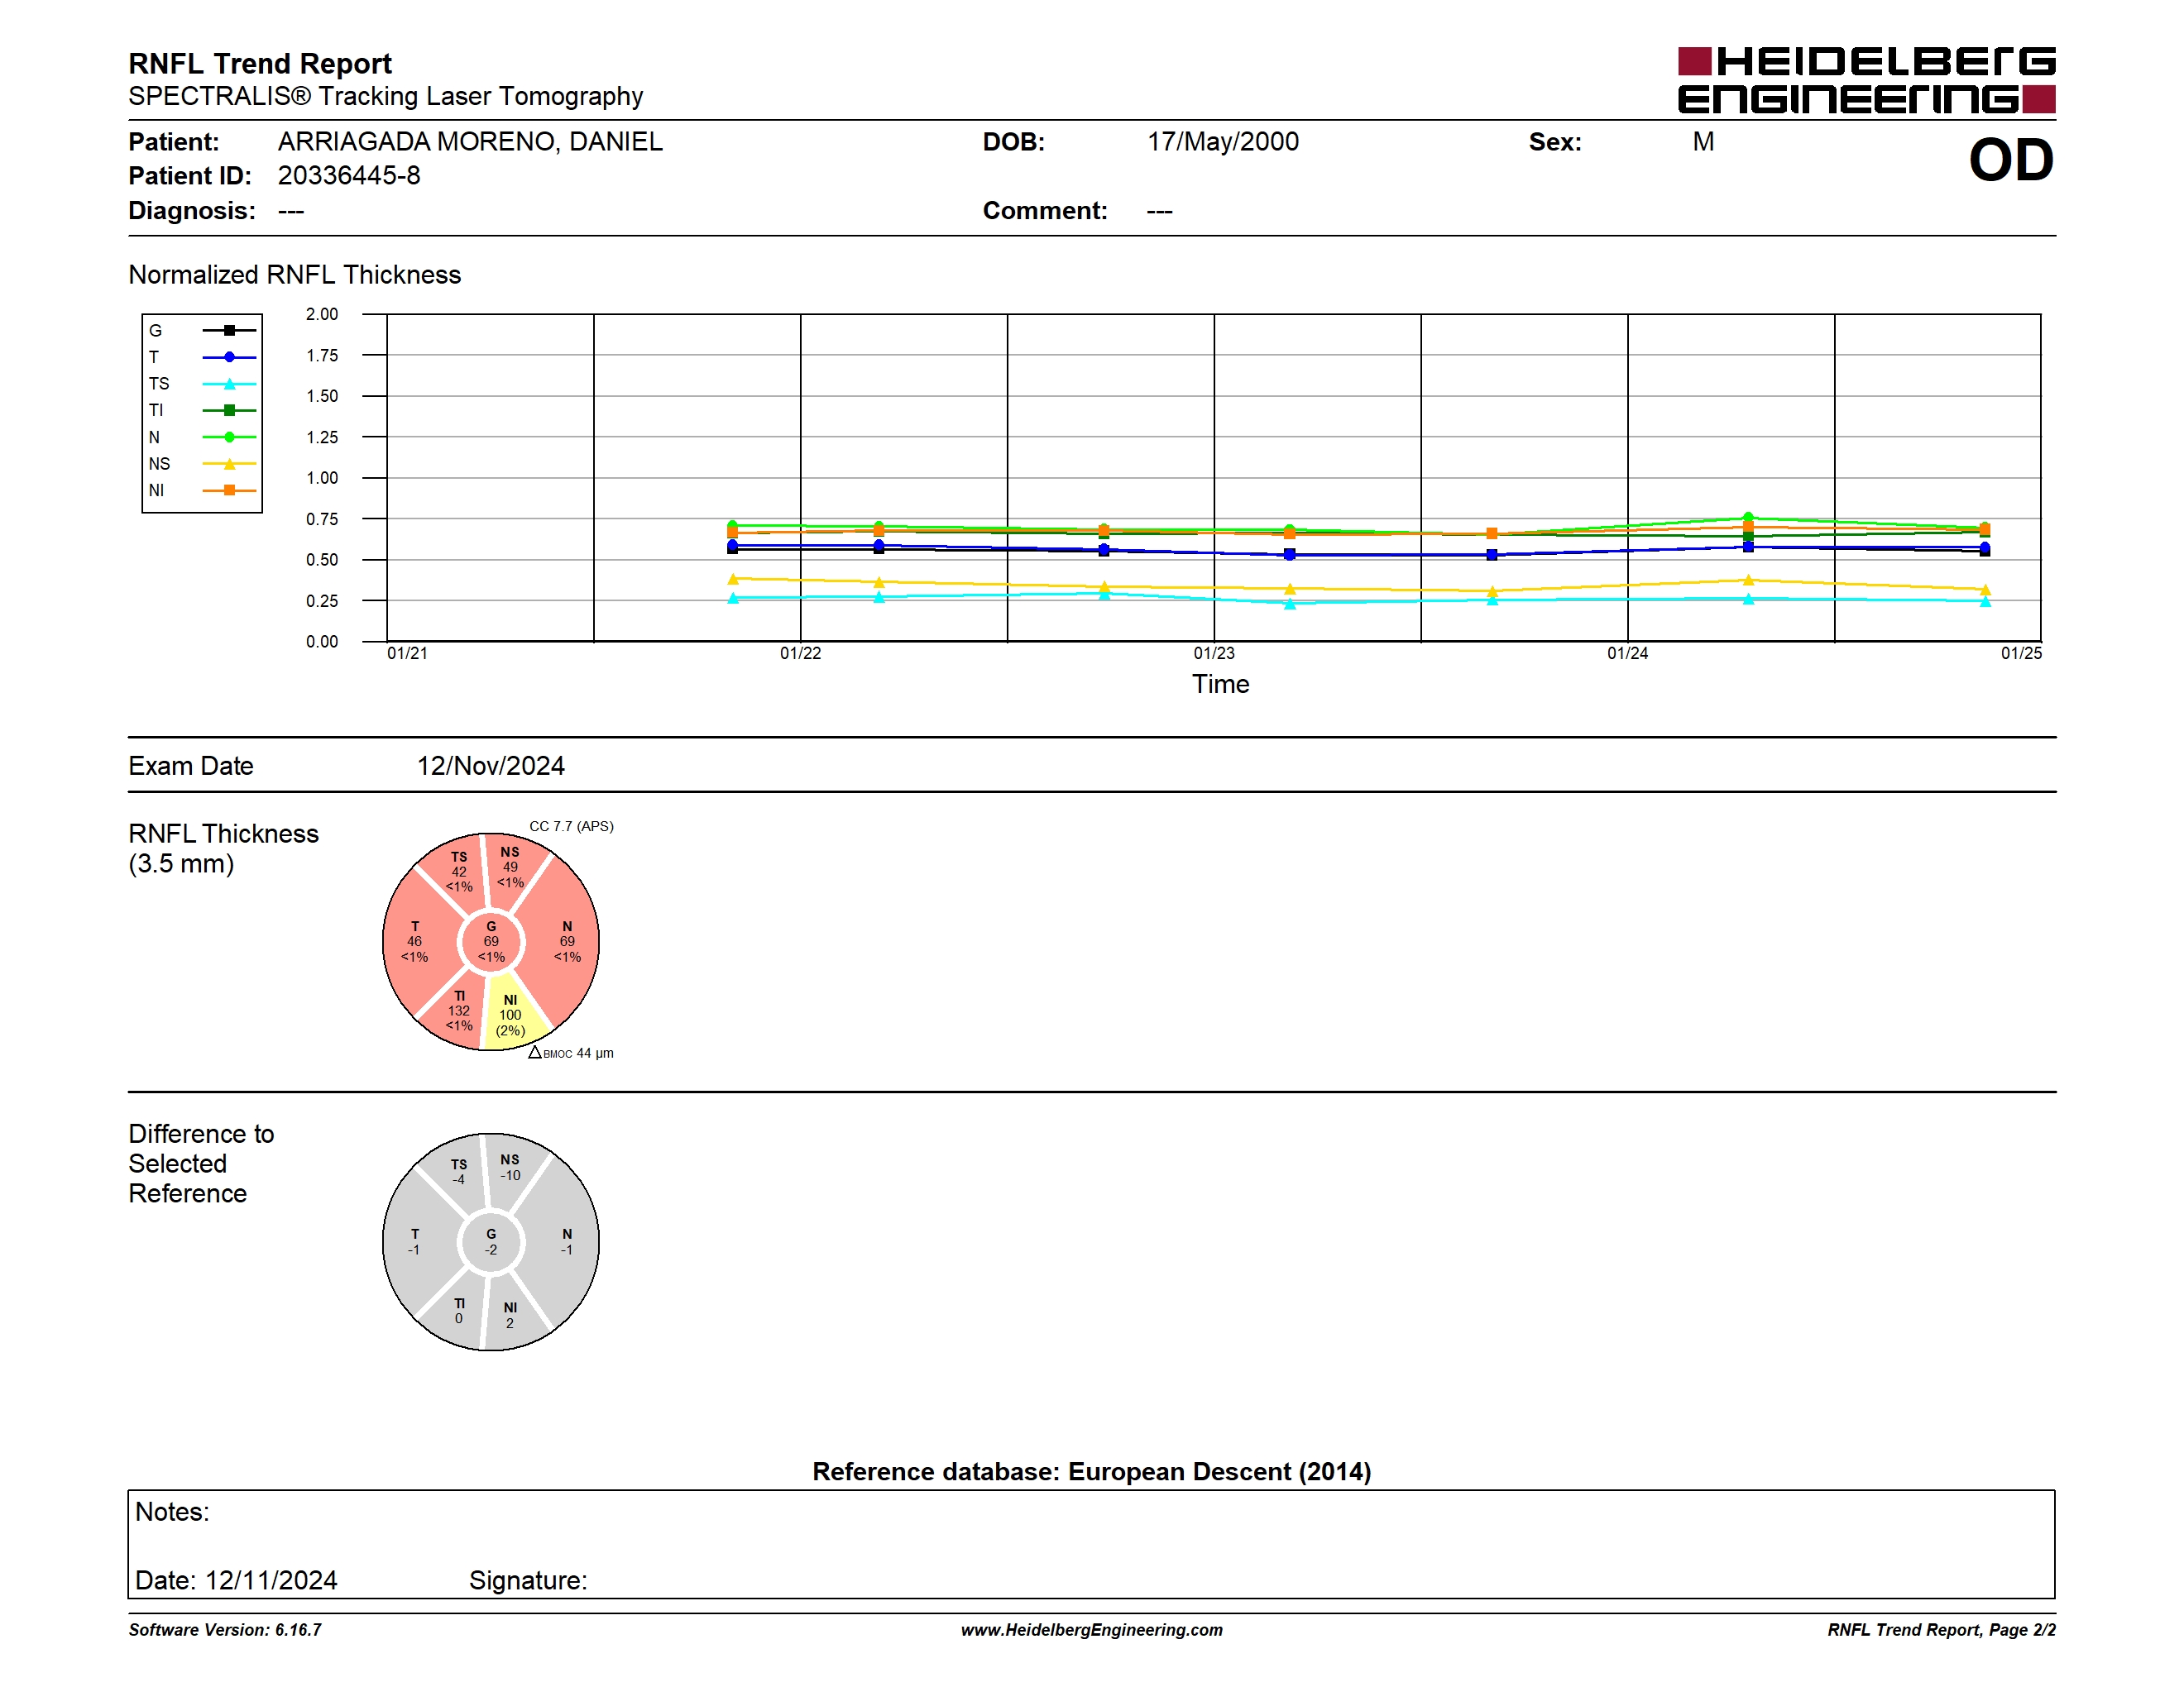Click N -1 in the difference chart
Image resolution: width=2184 pixels, height=1687 pixels.
click(x=567, y=1241)
